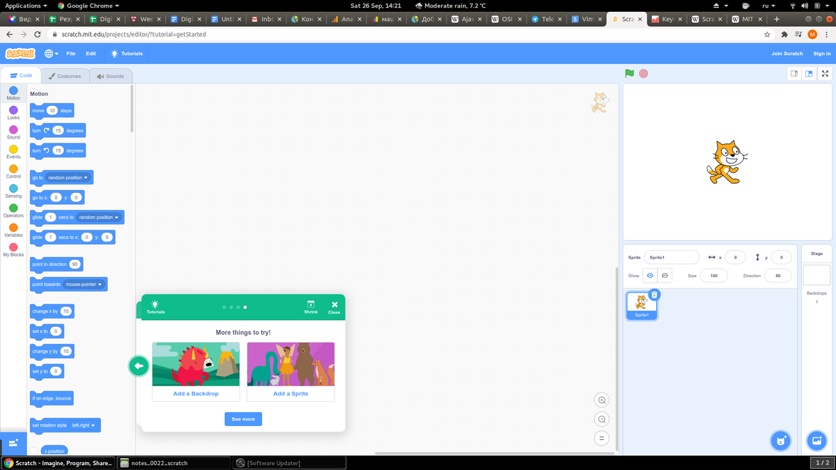Zoom in the code workspace
This screenshot has height=470, width=836.
pos(601,400)
